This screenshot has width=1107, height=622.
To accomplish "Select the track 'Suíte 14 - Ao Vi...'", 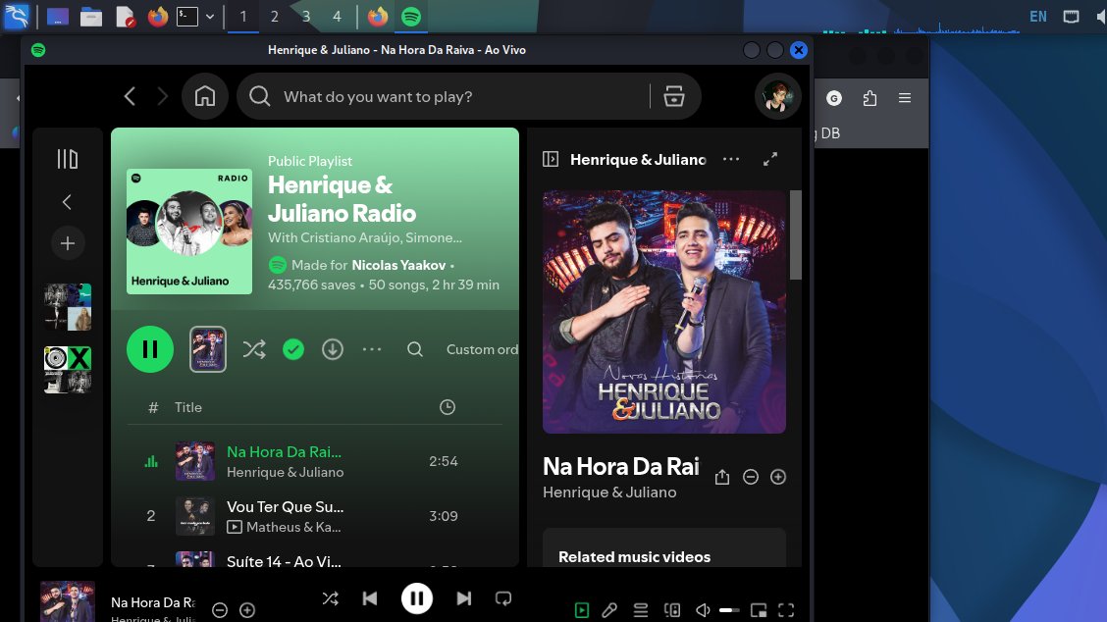I will pyautogui.click(x=284, y=560).
